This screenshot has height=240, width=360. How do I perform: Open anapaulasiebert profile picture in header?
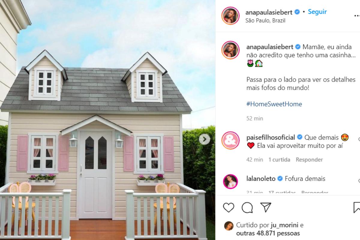[x=230, y=16]
